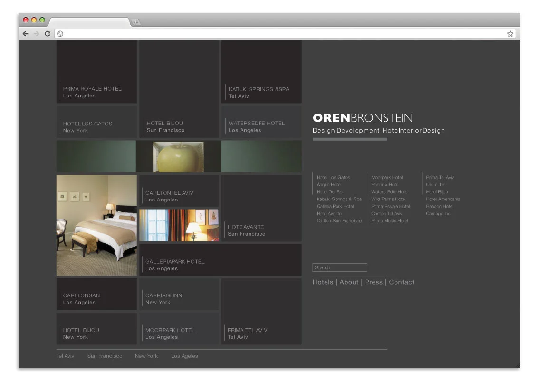Image resolution: width=539 pixels, height=381 pixels.
Task: Select Carlton Tel Aviv in list
Action: pyautogui.click(x=387, y=213)
